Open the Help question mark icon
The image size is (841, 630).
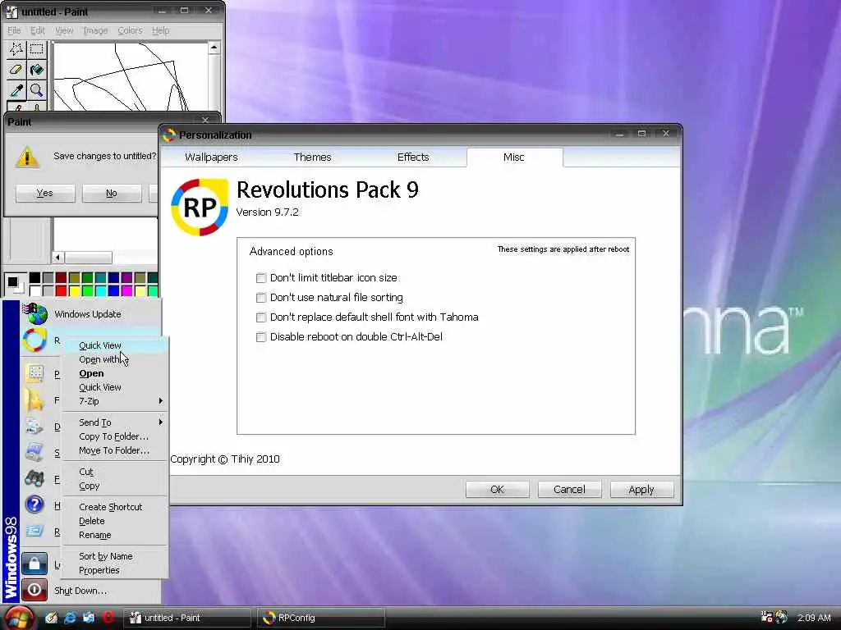coord(34,504)
